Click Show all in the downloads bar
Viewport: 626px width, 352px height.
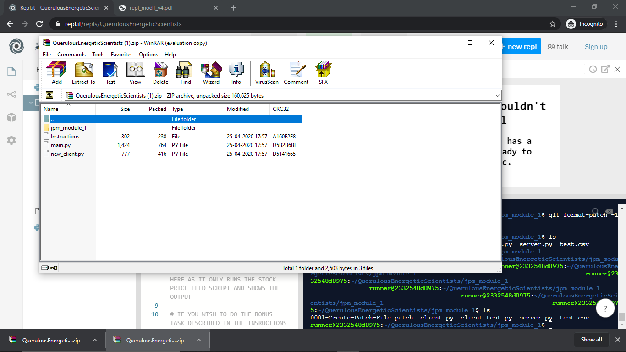tap(591, 340)
